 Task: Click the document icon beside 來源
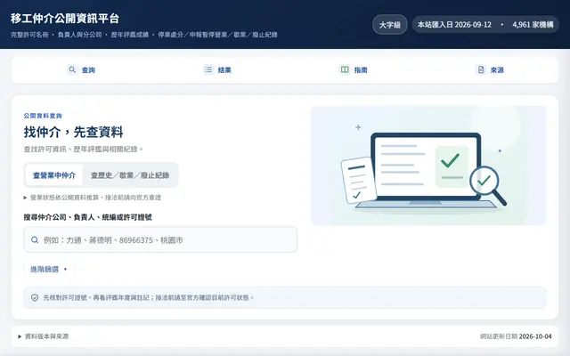click(x=481, y=69)
